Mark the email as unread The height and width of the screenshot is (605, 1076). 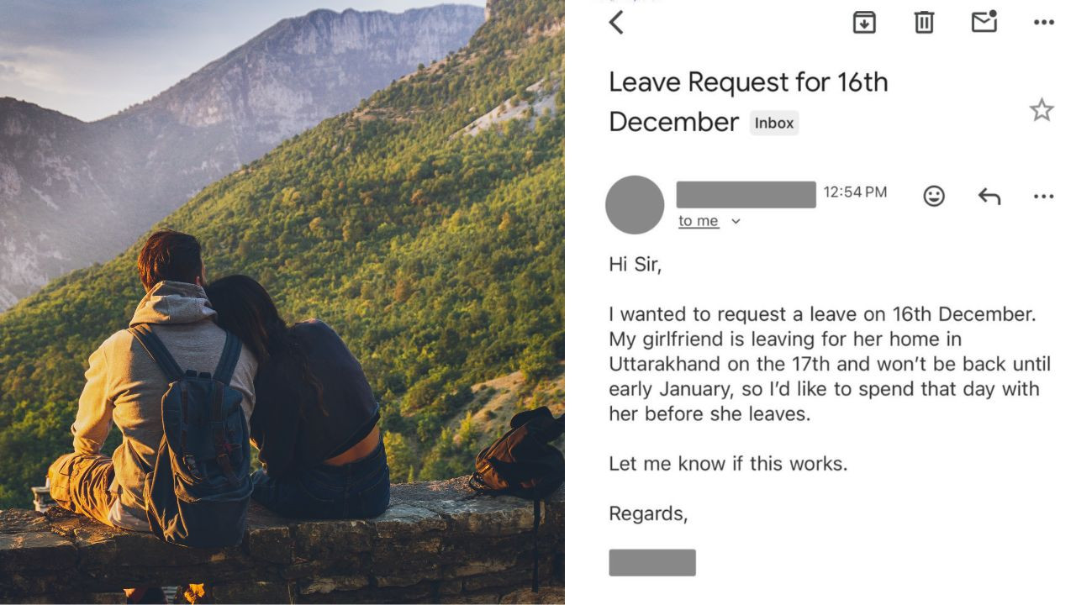pos(984,22)
